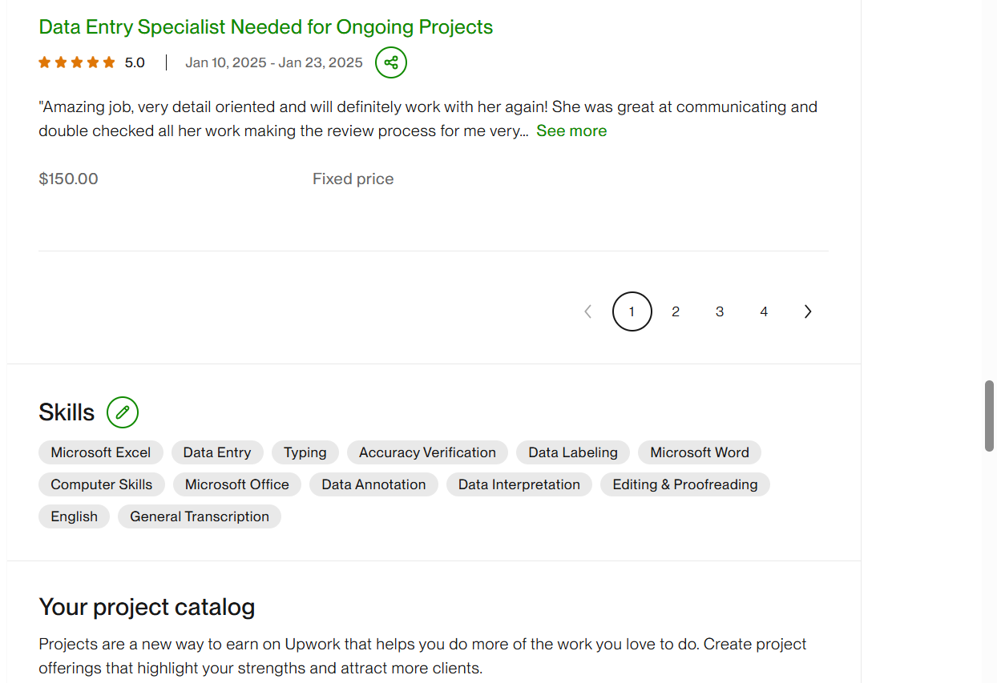Screen dimensions: 997x683
Task: Select the Accuracy Verification skill tag
Action: [x=427, y=452]
